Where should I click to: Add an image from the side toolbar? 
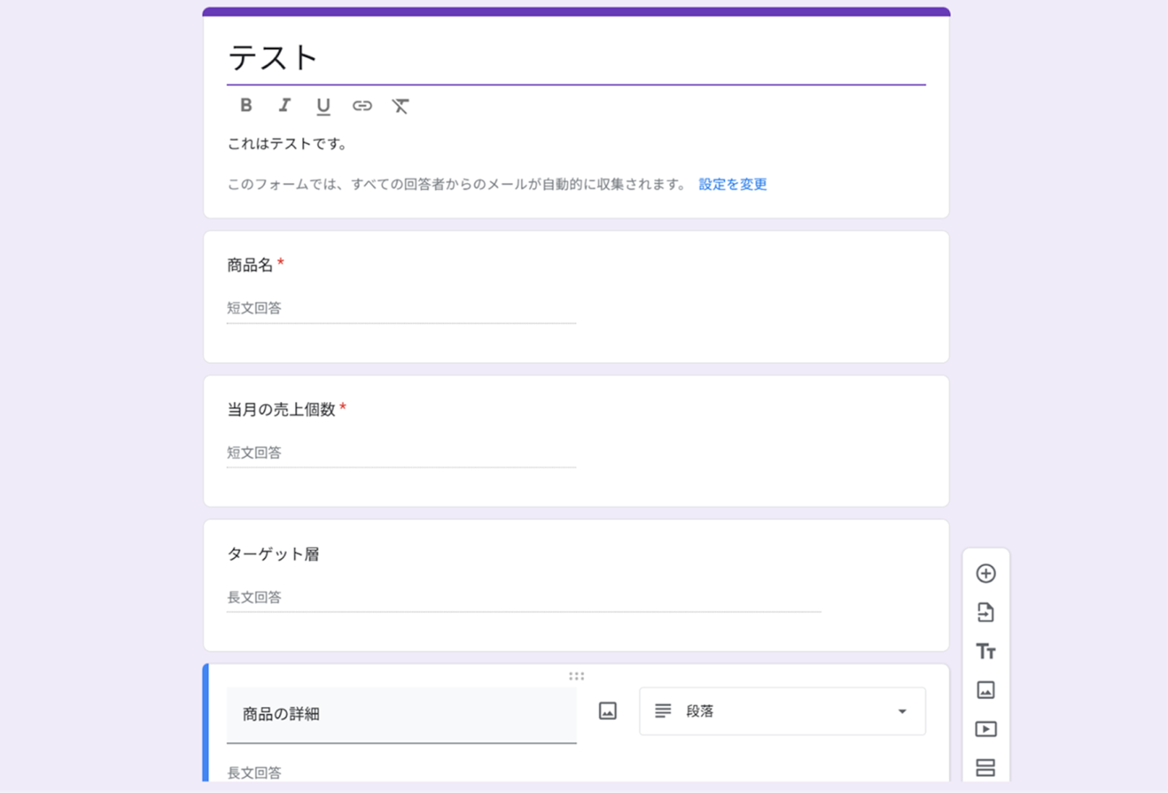pos(985,689)
